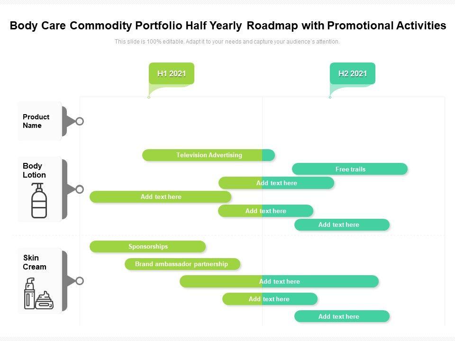Screen dimensions: 455x341
Task: Click the skin cream jar icon
Action: pyautogui.click(x=45, y=300)
